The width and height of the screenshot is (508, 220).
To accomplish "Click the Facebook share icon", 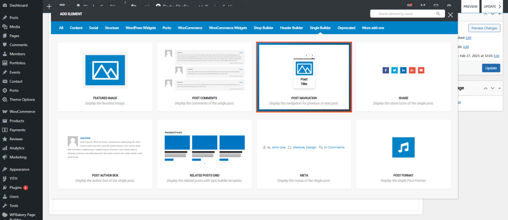I will (x=385, y=70).
